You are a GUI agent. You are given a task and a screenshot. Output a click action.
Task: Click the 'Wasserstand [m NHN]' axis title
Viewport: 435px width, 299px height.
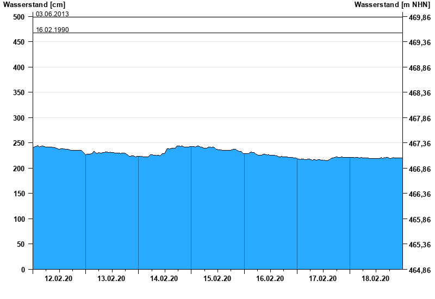(392, 5)
